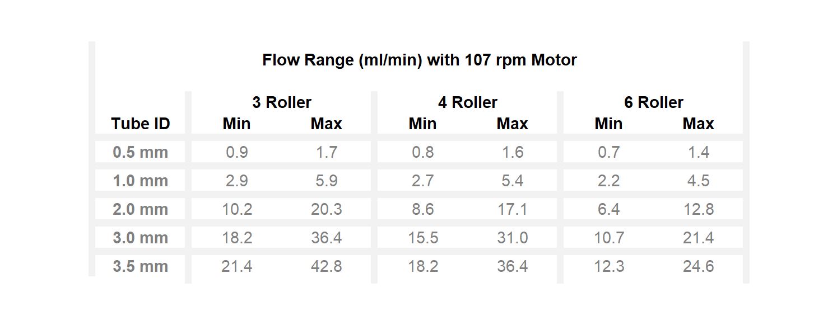Click the 8.6 value cell
Screen dimensions: 837x325
point(422,209)
